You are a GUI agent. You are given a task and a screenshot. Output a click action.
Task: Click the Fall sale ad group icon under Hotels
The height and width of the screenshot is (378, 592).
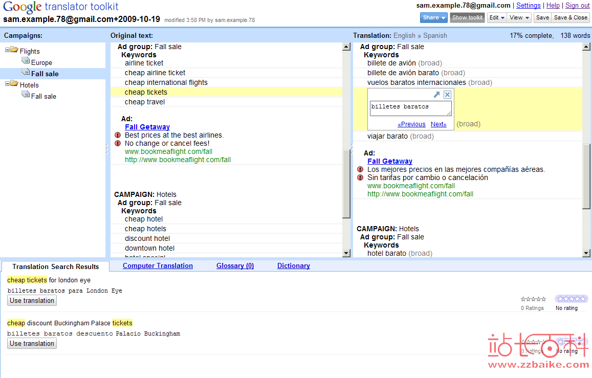click(x=26, y=94)
